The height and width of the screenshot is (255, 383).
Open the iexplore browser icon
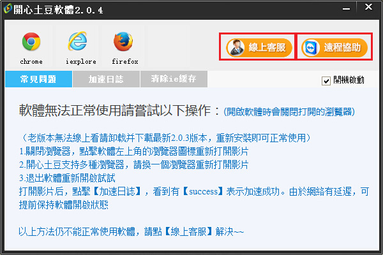coord(78,41)
